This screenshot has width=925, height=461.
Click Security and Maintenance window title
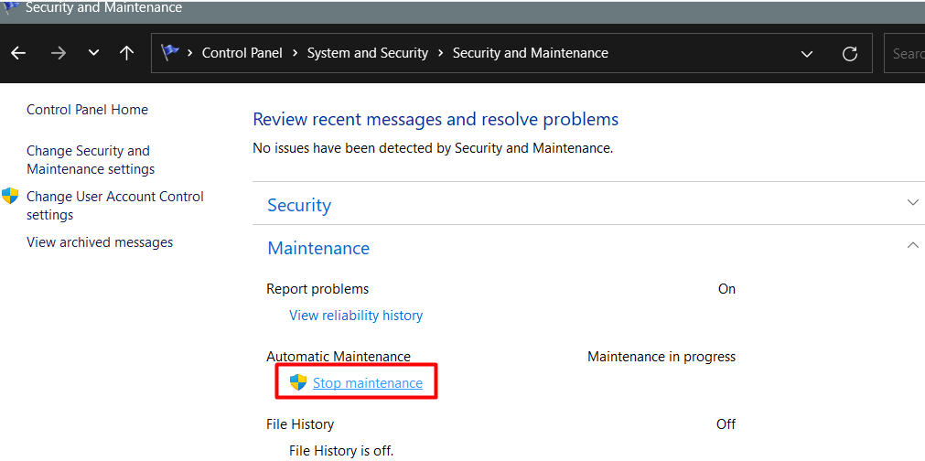point(103,7)
